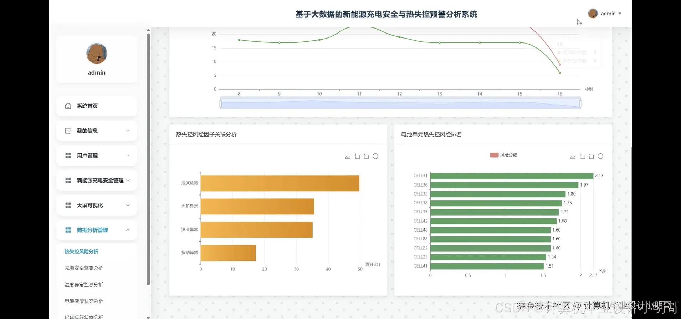Open the 系统首页 menu item
681x319 pixels.
tap(97, 106)
